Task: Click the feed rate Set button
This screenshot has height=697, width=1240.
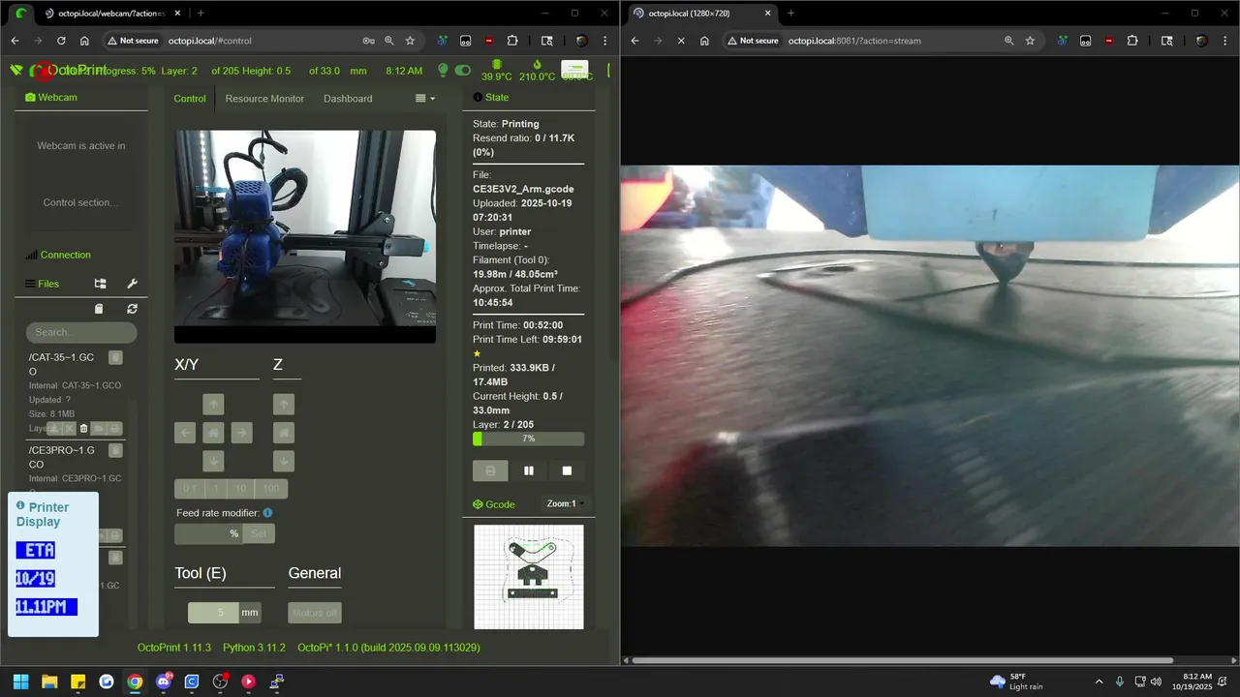Action: pos(259,533)
